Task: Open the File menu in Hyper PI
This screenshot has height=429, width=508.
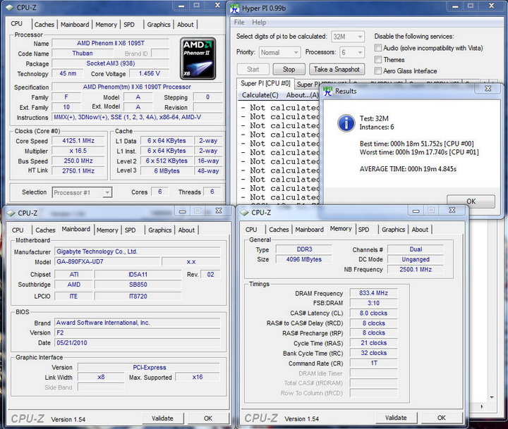Action: [239, 23]
